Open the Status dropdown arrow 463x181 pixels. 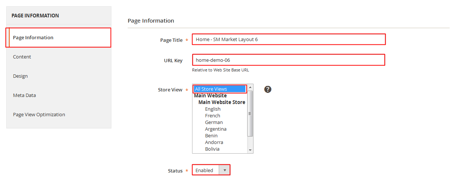coord(224,170)
